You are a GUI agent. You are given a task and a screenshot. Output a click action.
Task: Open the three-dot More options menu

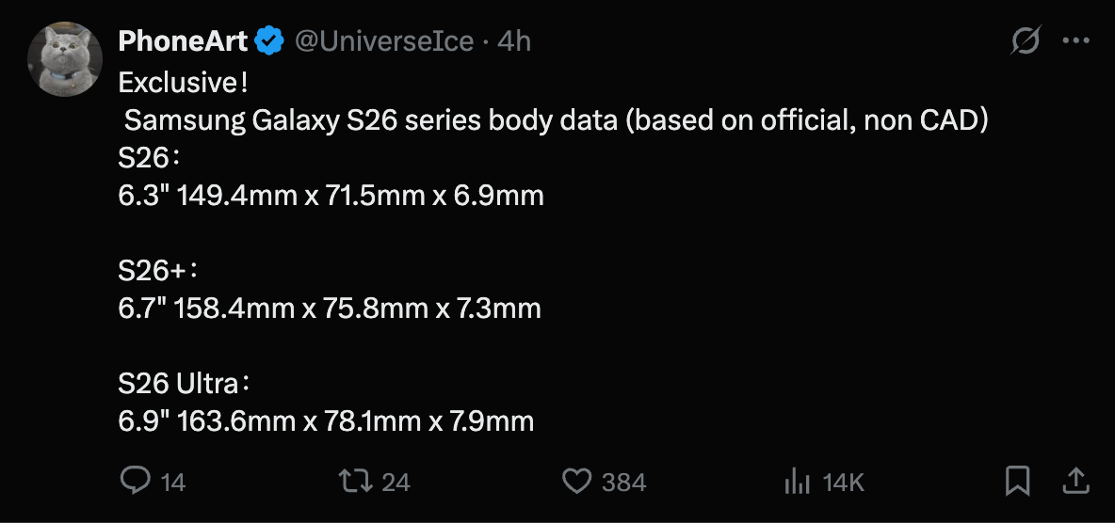coord(1076,41)
